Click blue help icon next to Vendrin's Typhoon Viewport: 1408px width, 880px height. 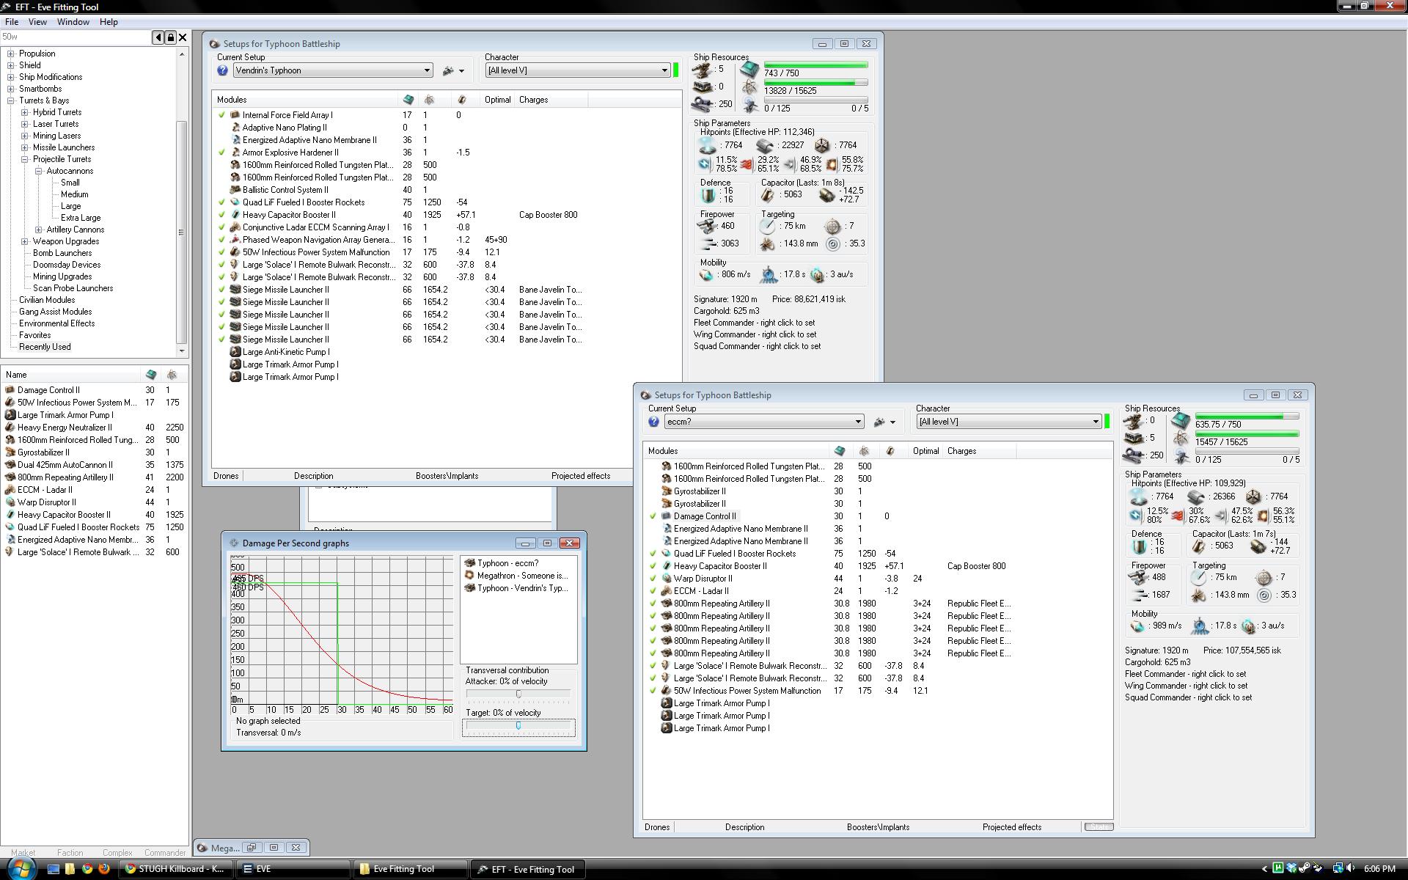point(222,70)
